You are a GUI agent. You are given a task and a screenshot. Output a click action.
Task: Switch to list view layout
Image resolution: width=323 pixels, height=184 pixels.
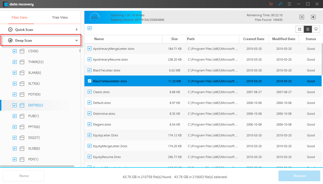click(x=308, y=29)
